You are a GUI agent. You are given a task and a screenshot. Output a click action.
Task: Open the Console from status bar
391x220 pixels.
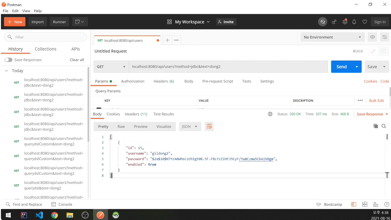(61, 204)
